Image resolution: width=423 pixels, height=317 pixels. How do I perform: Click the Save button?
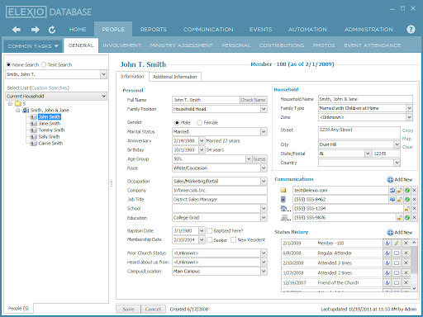click(128, 309)
